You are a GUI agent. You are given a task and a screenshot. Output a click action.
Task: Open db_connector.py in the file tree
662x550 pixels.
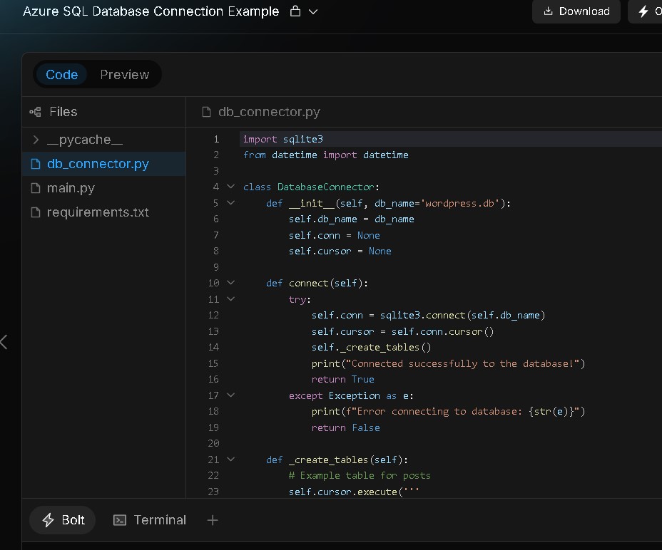pos(98,164)
